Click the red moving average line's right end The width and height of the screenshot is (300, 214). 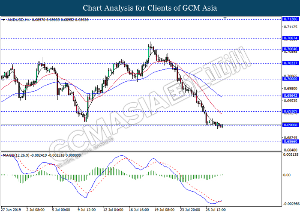click(x=222, y=114)
